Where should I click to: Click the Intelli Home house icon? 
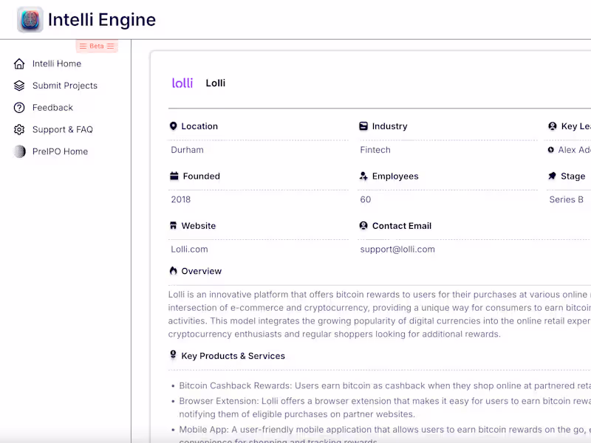tap(19, 63)
